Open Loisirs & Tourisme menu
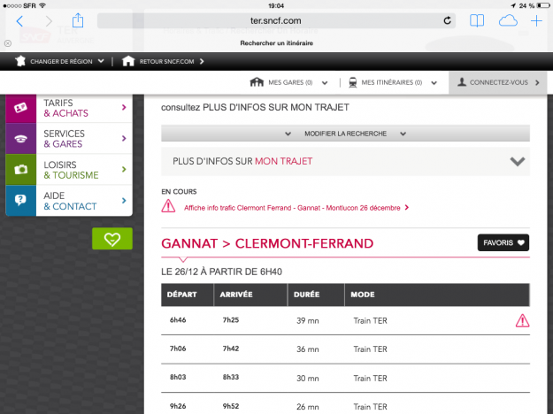Image resolution: width=553 pixels, height=414 pixels. click(x=69, y=170)
